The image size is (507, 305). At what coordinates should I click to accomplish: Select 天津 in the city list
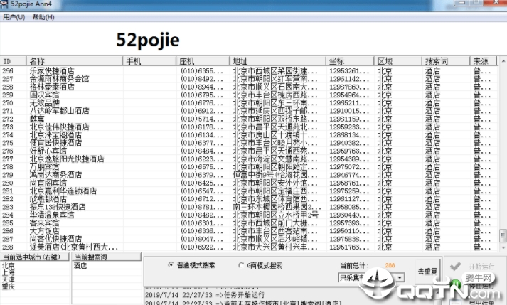(9, 278)
